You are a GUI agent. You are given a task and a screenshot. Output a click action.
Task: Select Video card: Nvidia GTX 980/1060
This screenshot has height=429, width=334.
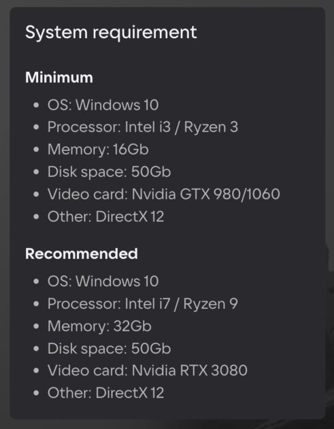[164, 194]
